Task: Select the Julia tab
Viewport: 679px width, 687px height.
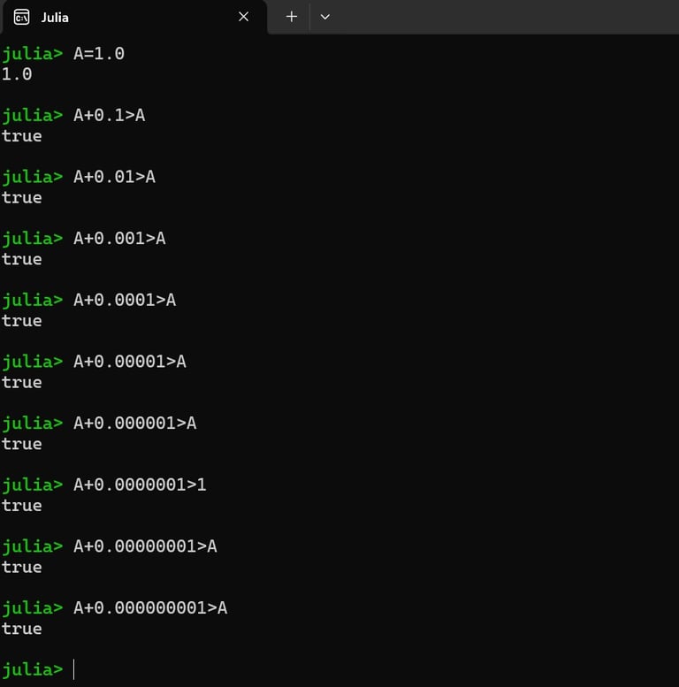Action: (x=134, y=18)
